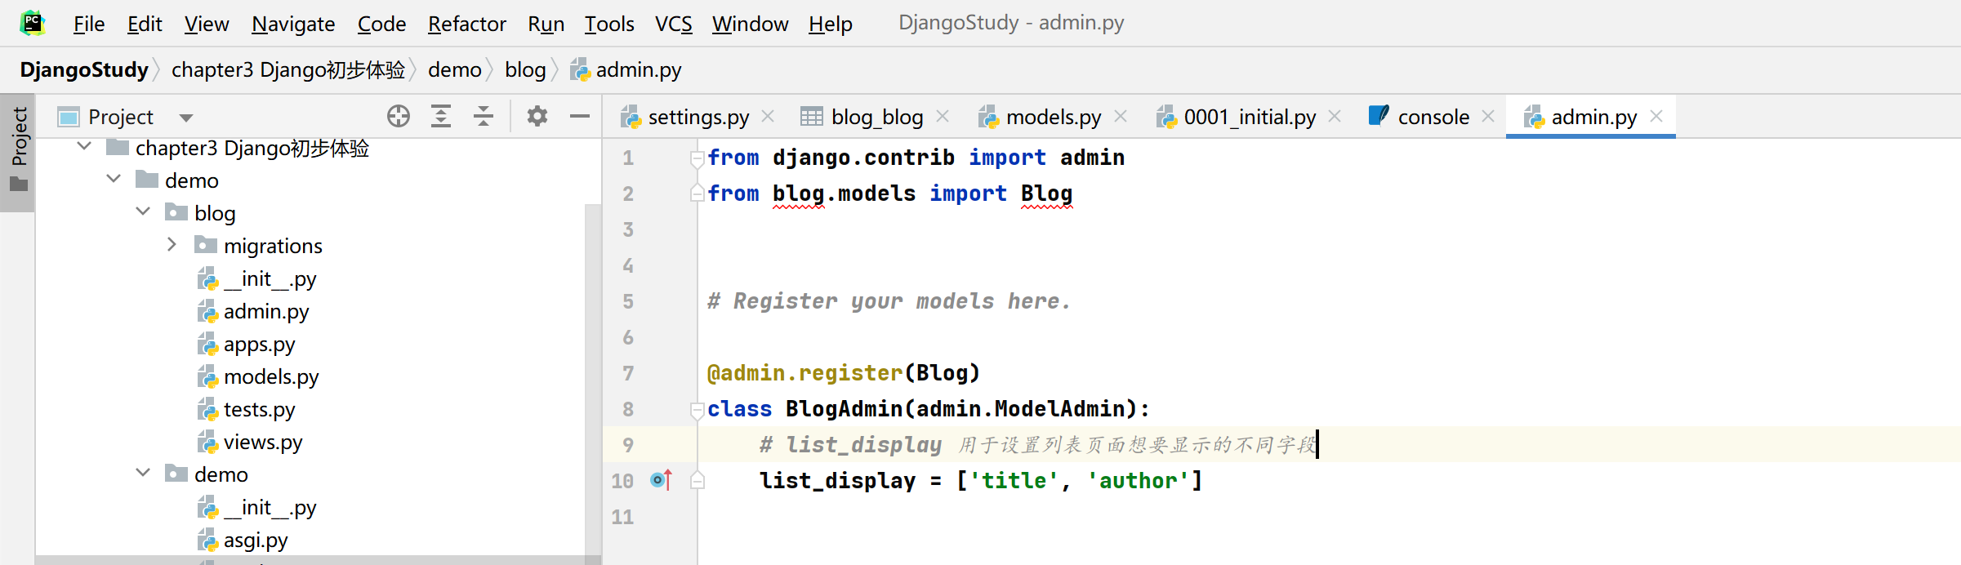Open the Run menu
Screen dimensions: 1961x565
[x=546, y=24]
